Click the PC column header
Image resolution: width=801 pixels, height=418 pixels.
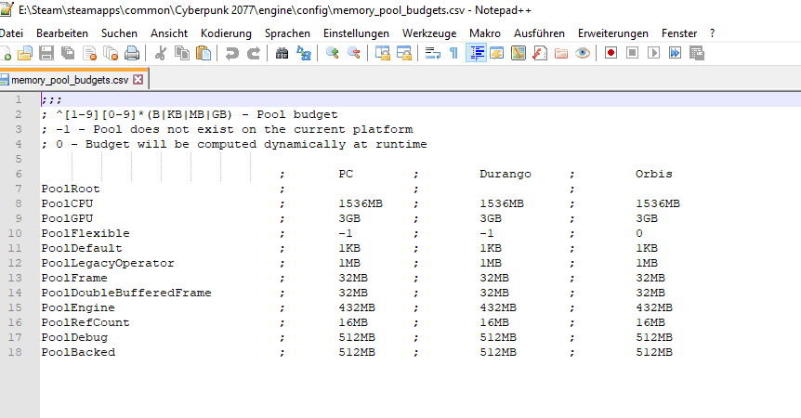[346, 174]
